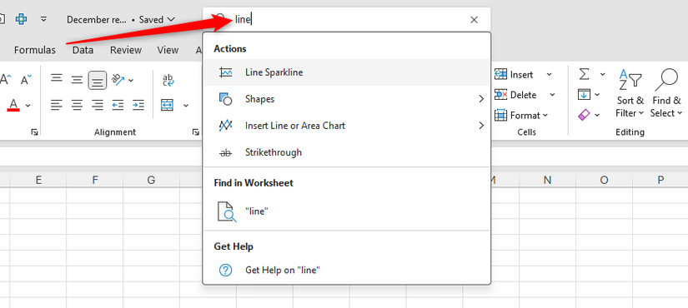Expand the arrow beside Shapes
Viewport: 688px width, 308px height.
pyautogui.click(x=481, y=99)
